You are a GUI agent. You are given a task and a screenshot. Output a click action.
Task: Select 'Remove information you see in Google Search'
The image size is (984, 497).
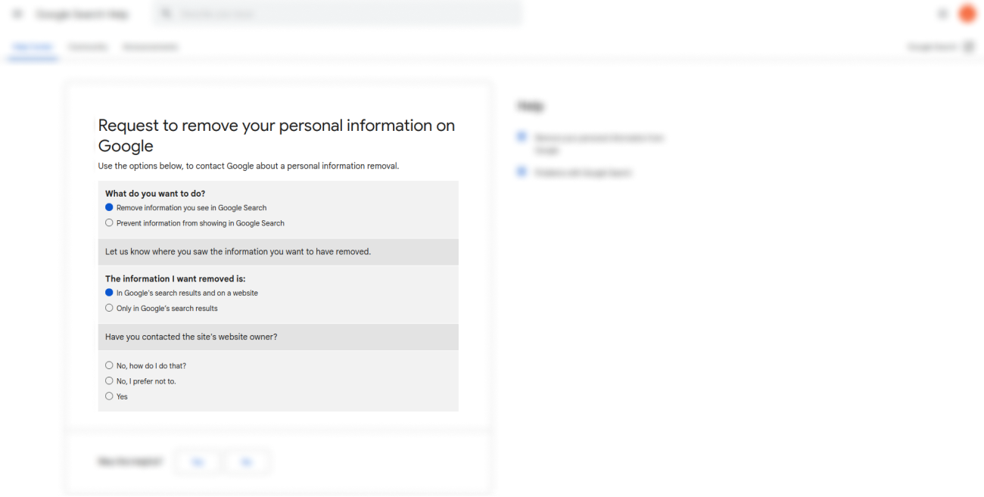pyautogui.click(x=109, y=207)
